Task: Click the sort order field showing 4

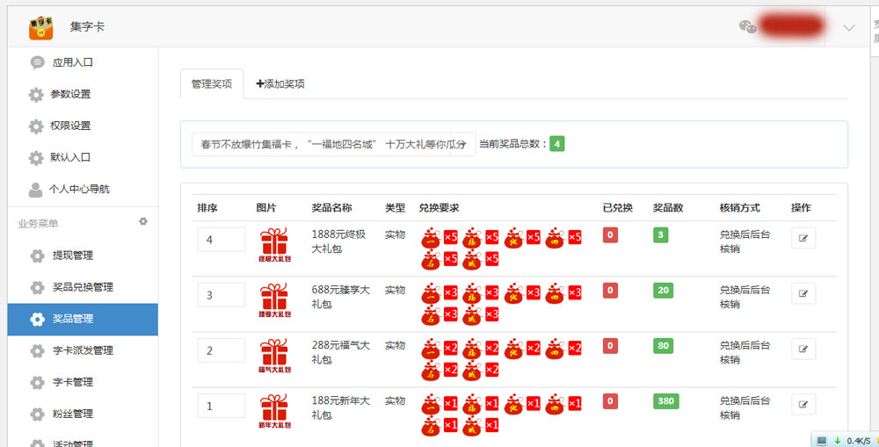Action: 221,240
